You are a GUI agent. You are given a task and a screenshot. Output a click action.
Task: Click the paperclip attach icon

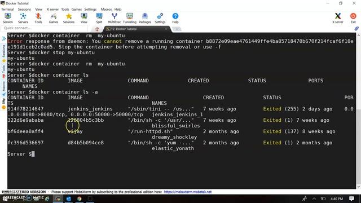[x=356, y=29]
